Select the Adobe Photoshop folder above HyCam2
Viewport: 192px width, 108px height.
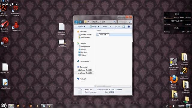(x=185, y=59)
